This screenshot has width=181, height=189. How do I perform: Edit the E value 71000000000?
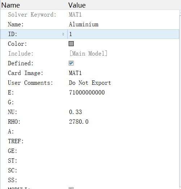tap(87, 92)
